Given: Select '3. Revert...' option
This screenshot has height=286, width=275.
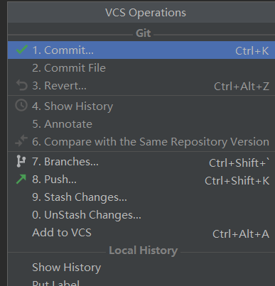Looking at the screenshot, I should (141, 86).
